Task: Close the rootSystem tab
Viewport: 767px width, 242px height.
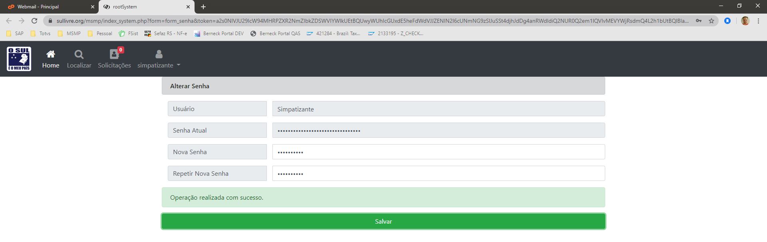Action: [188, 7]
